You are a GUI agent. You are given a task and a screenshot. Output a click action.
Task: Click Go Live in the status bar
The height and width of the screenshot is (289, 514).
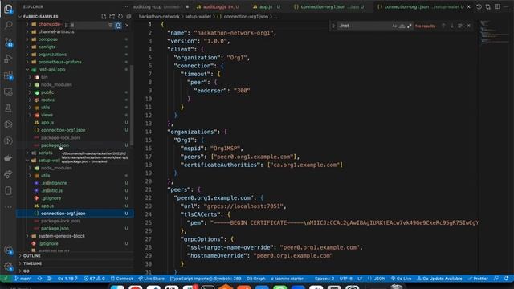(x=402, y=279)
